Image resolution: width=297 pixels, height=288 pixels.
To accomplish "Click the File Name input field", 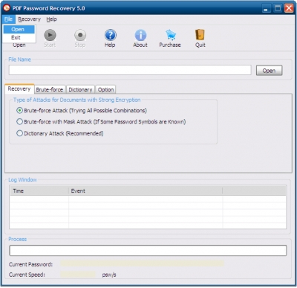I will (130, 70).
